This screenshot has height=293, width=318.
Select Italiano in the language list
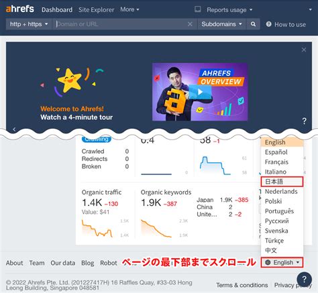282,172
